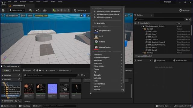Open the add content cube dropdown
The width and height of the screenshot is (193, 108).
click(x=31, y=10)
